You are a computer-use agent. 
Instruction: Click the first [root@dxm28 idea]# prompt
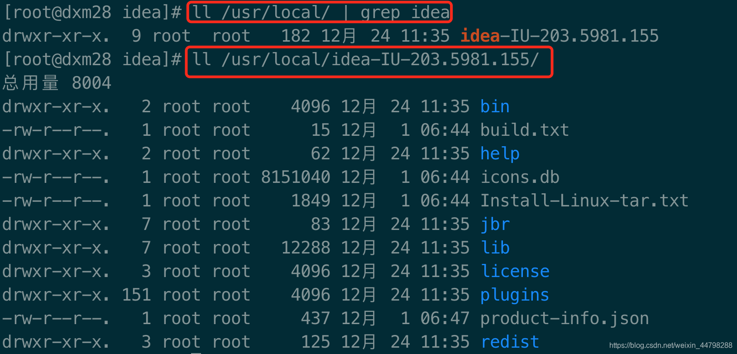(92, 13)
